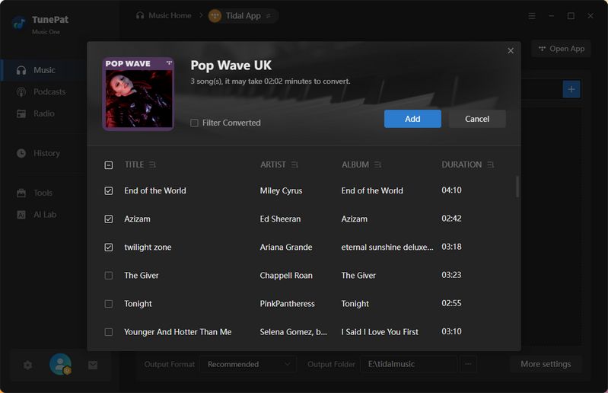Click the Pop Wave playlist cover
The height and width of the screenshot is (393, 608).
(138, 94)
